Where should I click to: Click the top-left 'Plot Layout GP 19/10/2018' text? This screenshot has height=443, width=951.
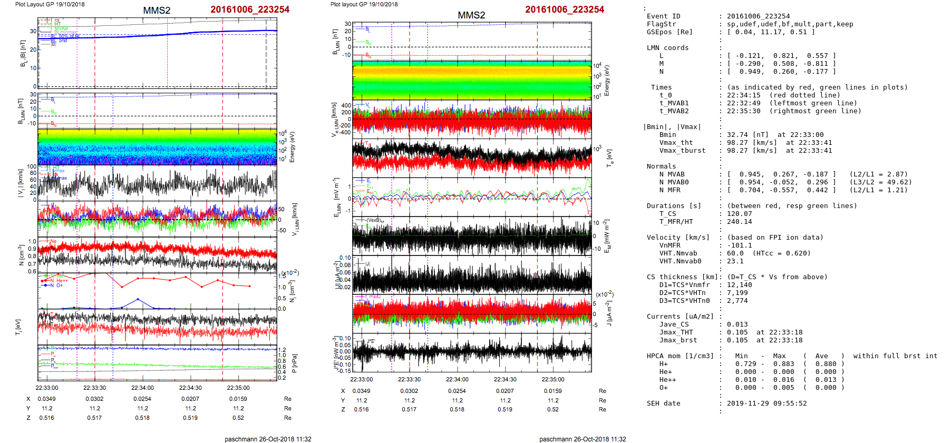50,4
